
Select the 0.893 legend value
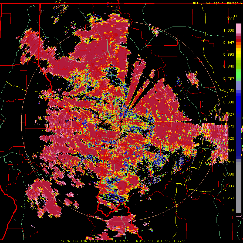(229, 54)
